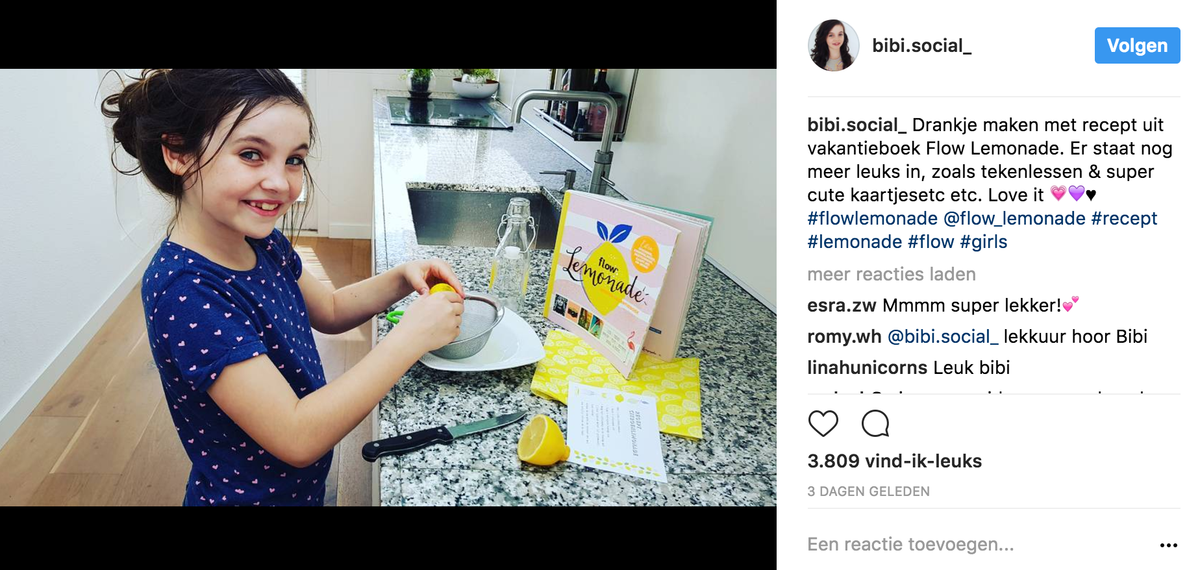View the 3.809 vind-ik-leuks list
The image size is (1200, 570).
pyautogui.click(x=894, y=461)
